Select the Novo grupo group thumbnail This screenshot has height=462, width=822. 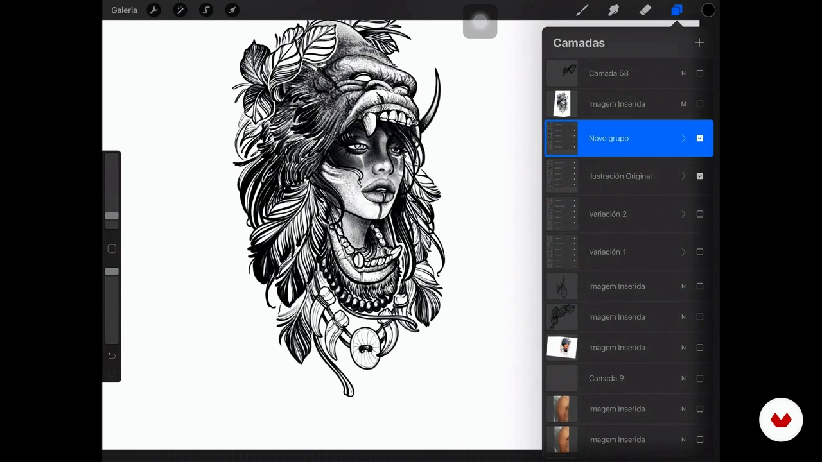(x=562, y=138)
